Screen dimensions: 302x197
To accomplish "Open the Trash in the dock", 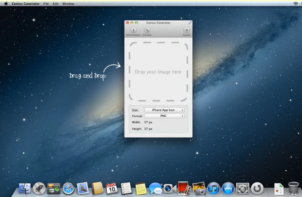I will (x=293, y=188).
